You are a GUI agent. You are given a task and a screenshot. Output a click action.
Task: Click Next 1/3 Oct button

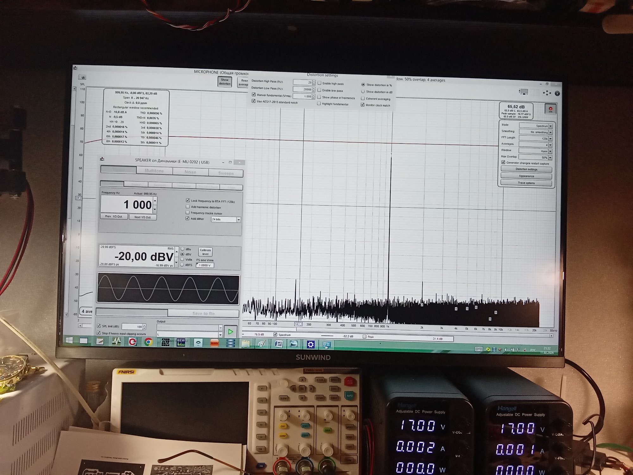point(142,217)
